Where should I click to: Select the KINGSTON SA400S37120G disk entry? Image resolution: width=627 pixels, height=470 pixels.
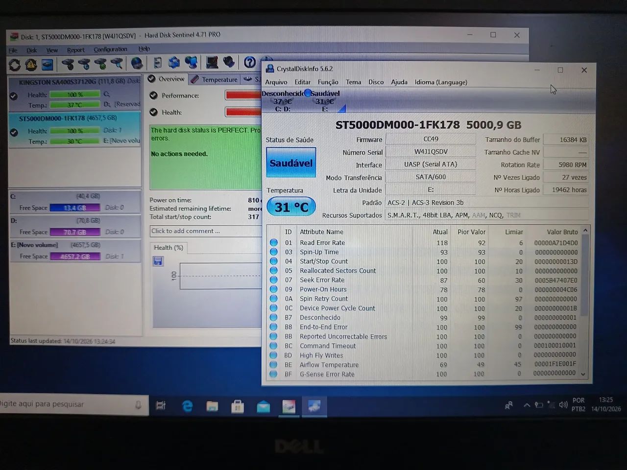tap(75, 94)
